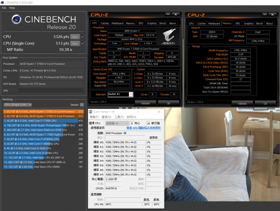Click the AORUS eagle logo in CPU-Z

point(168,37)
